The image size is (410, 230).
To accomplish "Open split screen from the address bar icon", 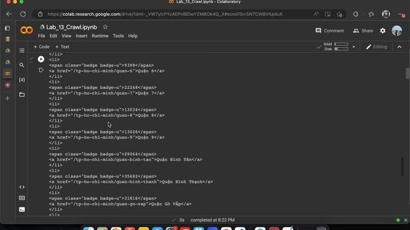I will (327, 14).
